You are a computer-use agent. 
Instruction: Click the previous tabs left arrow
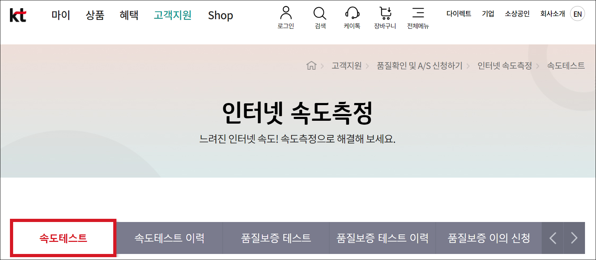[553, 238]
